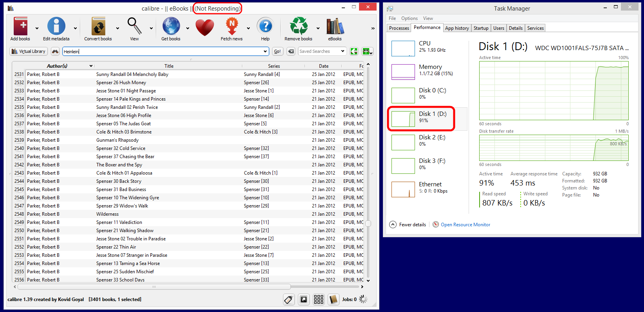Sort by the Series column header

[x=274, y=66]
